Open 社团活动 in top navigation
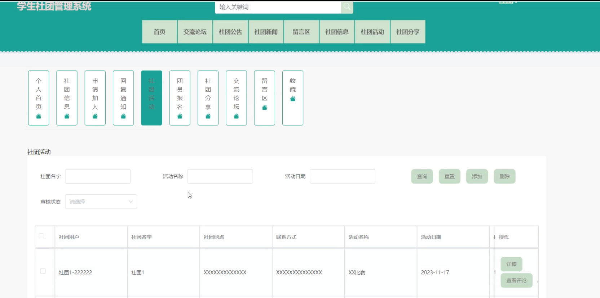600x298 pixels. tap(372, 32)
